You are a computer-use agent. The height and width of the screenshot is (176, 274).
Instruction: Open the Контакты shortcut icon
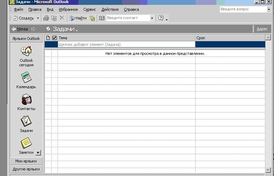tap(26, 99)
